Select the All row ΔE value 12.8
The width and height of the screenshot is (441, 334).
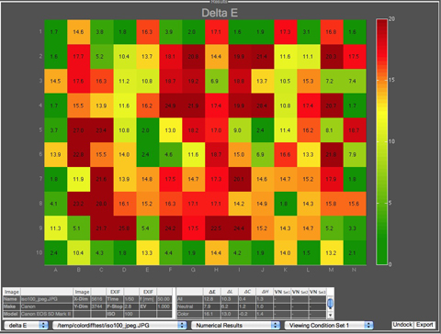(x=212, y=299)
